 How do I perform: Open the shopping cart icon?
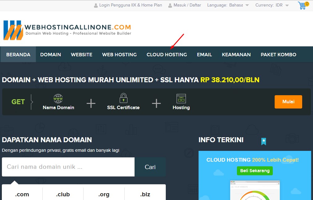(302, 6)
